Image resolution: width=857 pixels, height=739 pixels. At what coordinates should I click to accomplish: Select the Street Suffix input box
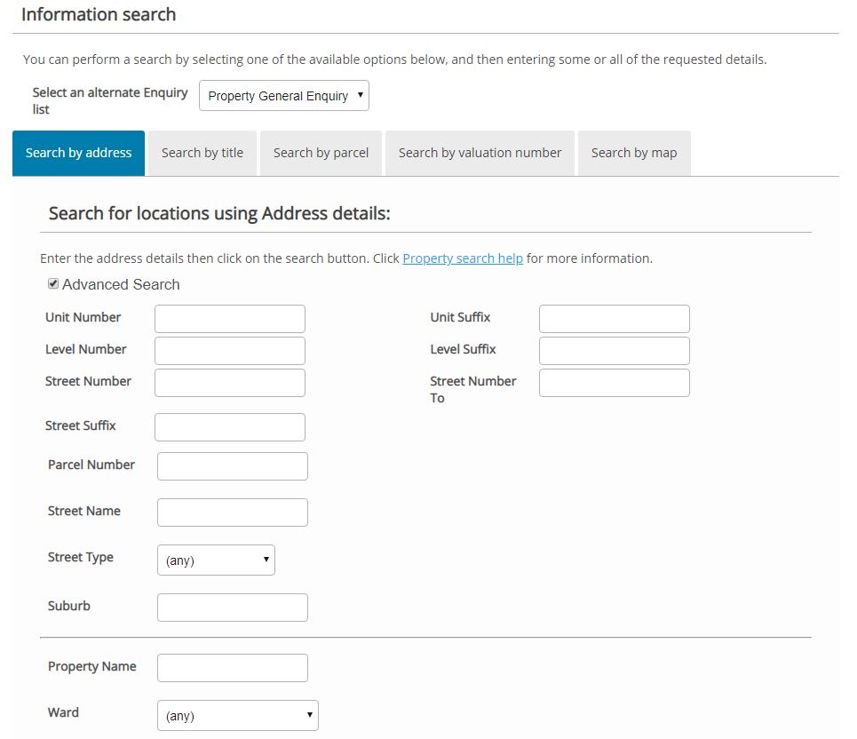[230, 427]
